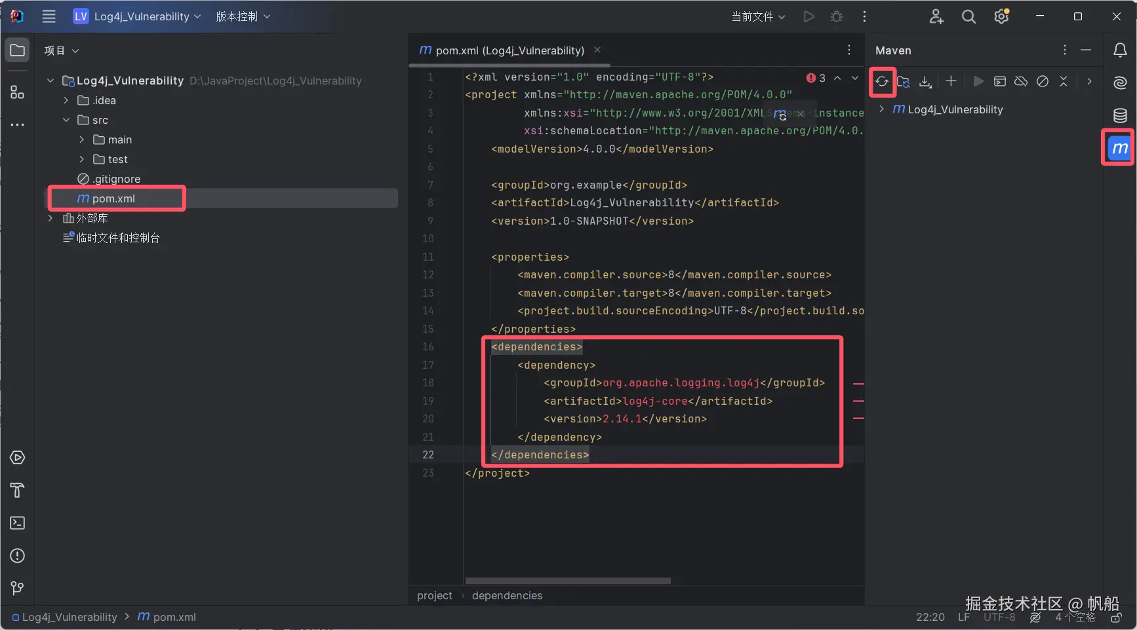Hide the Maven panel
Viewport: 1137px width, 630px height.
(1086, 50)
